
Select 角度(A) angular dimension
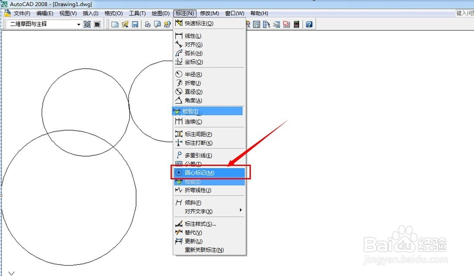[209, 100]
